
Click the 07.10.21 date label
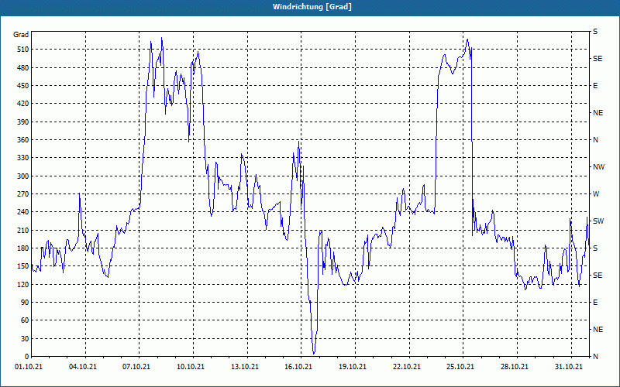coord(136,367)
